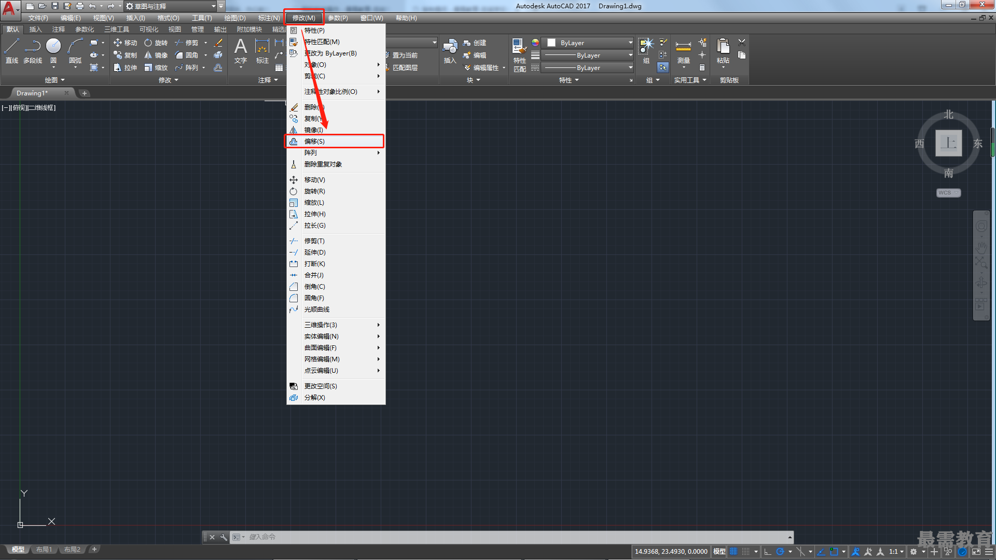Screen dimensions: 996x560
Task: Select the Arc (圆弧) tool
Action: [x=75, y=51]
